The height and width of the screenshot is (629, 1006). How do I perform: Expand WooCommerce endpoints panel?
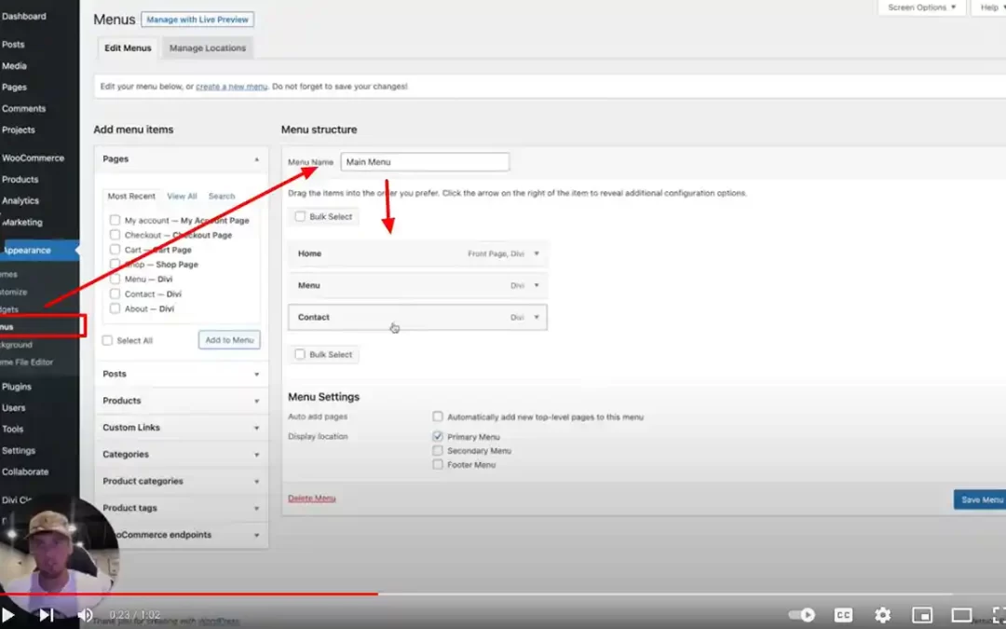coord(257,536)
